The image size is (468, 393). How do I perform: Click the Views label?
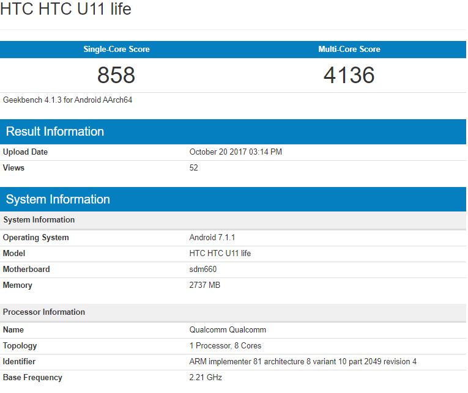pos(13,168)
